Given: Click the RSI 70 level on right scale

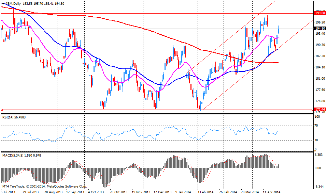Looking at the screenshot, I should point(316,126).
